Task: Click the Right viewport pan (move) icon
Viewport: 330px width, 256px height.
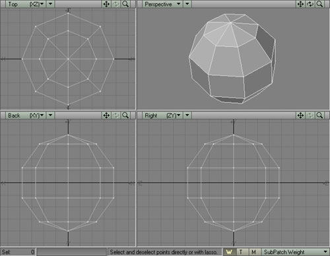Action: coord(301,115)
